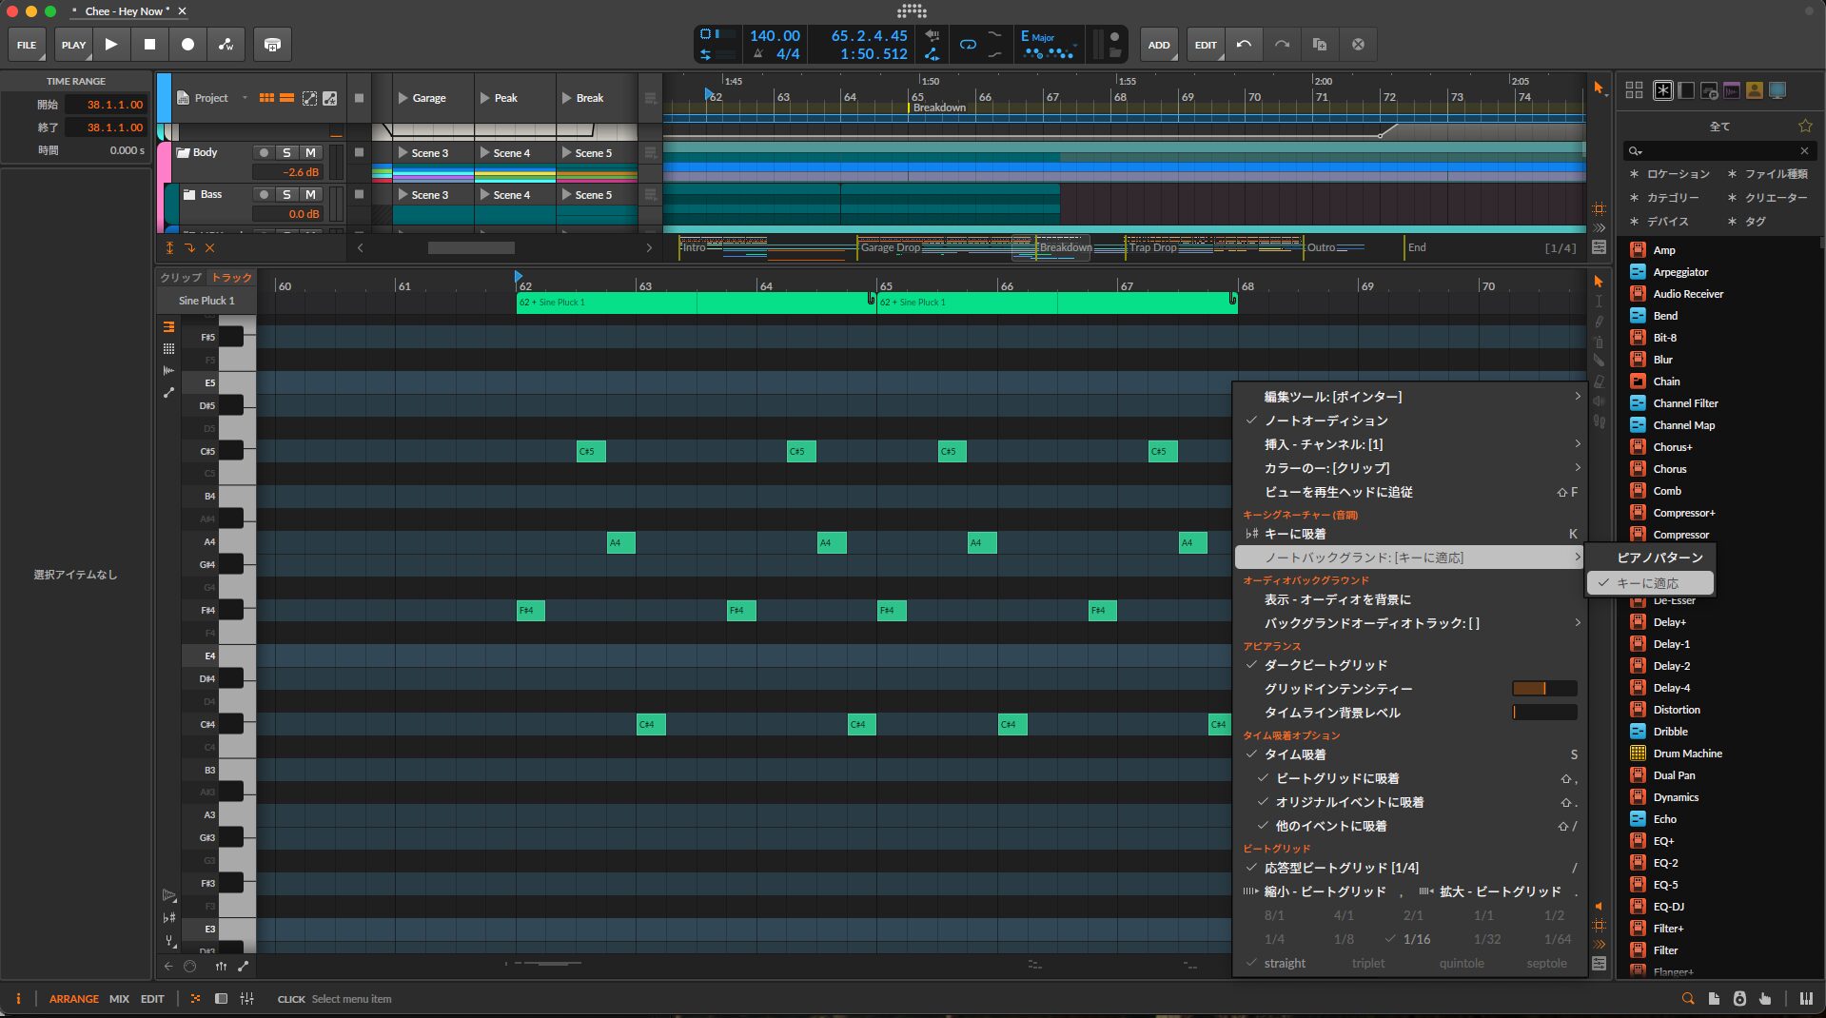1826x1018 pixels.
Task: Open the Project dropdown arrow
Action: [x=245, y=98]
